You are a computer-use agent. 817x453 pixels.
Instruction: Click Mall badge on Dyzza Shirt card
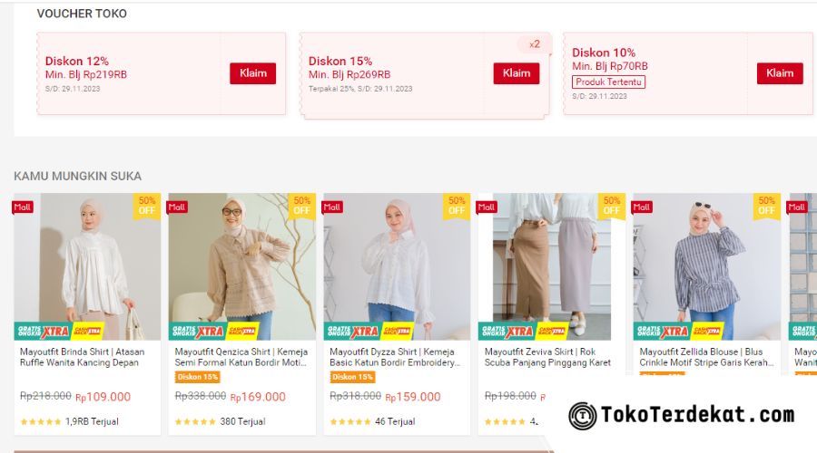(x=332, y=207)
